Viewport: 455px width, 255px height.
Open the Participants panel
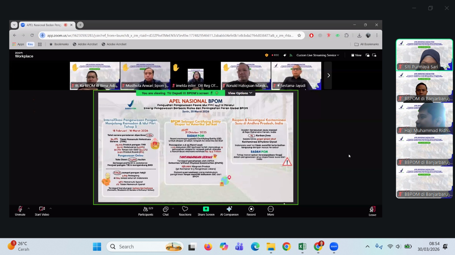point(145,211)
